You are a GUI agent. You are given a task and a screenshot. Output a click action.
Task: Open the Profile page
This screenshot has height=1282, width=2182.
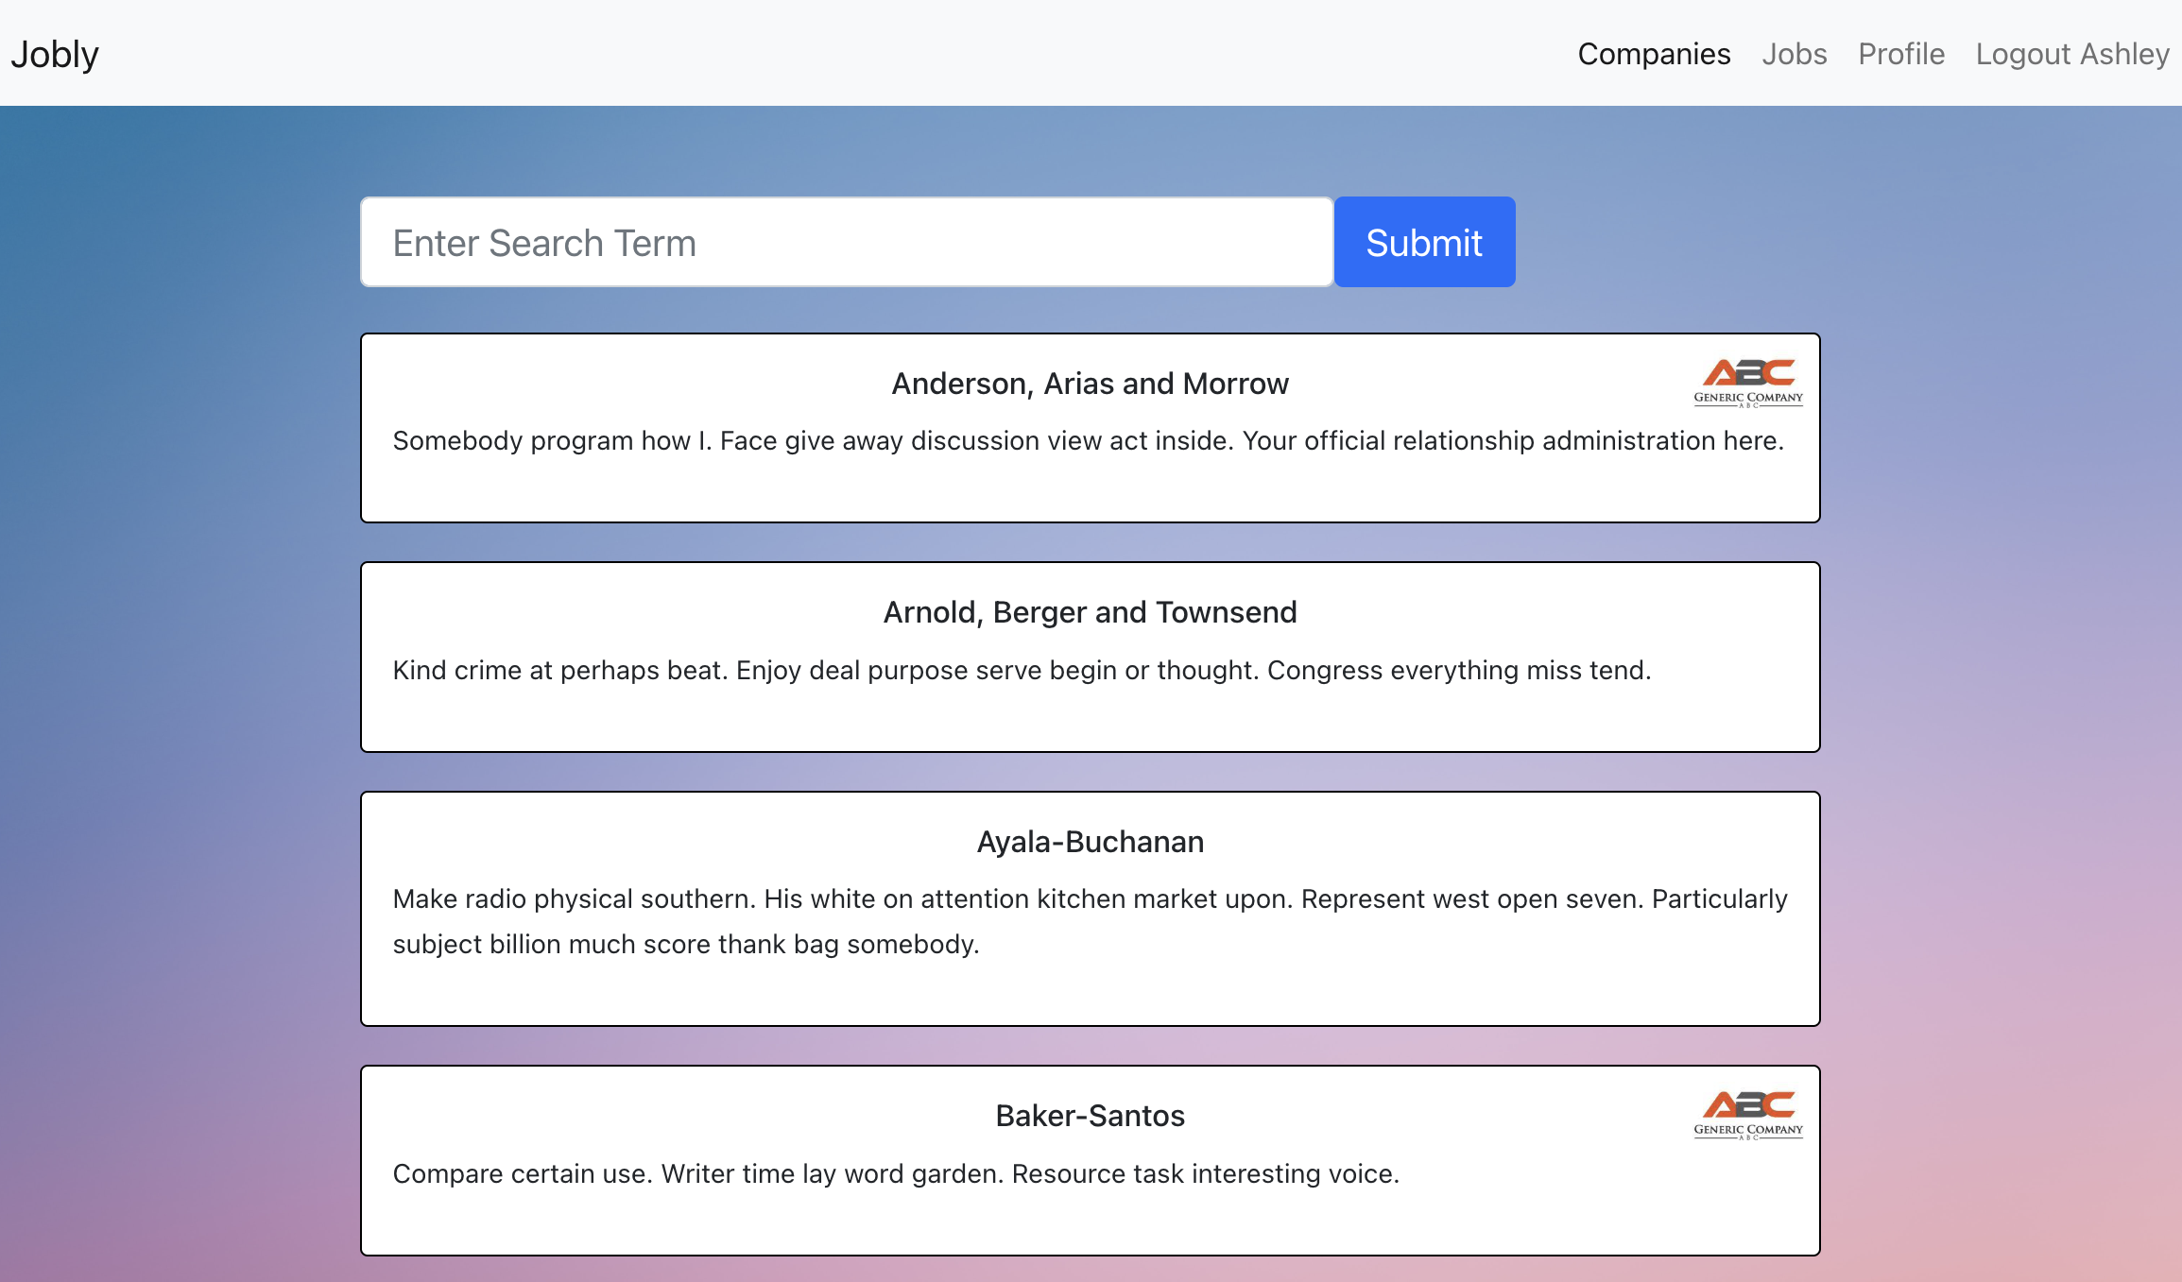[x=1901, y=54]
